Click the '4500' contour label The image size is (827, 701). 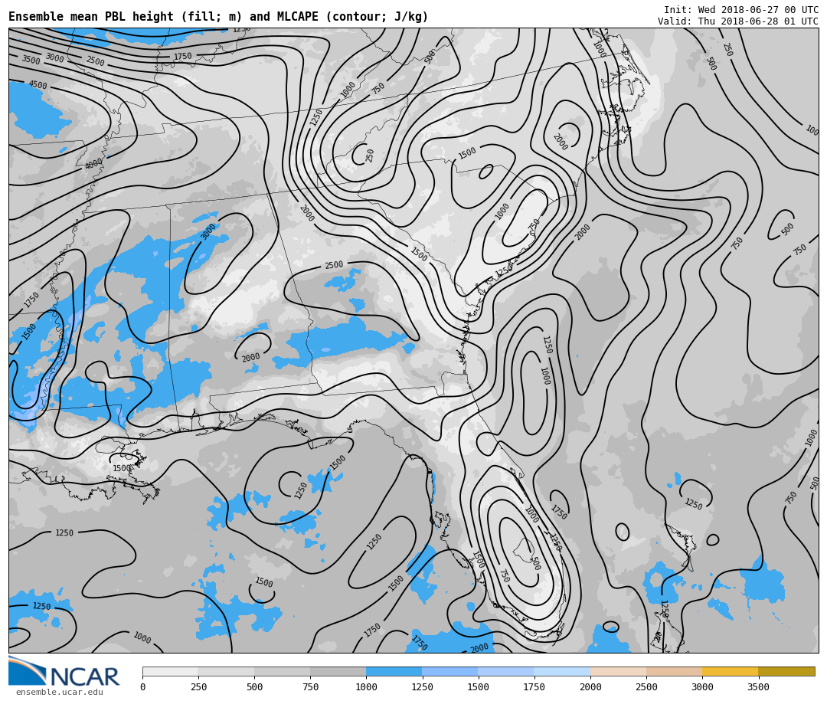38,85
